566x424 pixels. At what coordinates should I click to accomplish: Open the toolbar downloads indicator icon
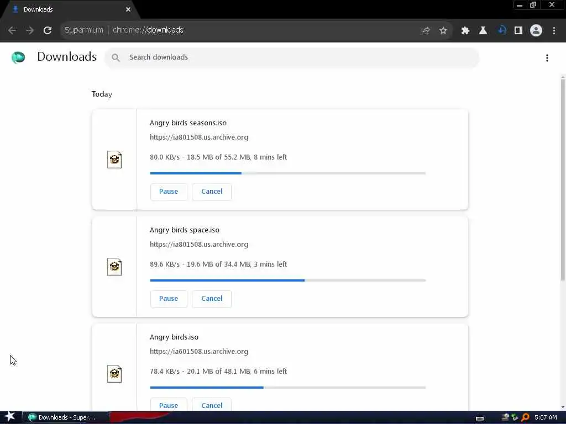tap(501, 31)
